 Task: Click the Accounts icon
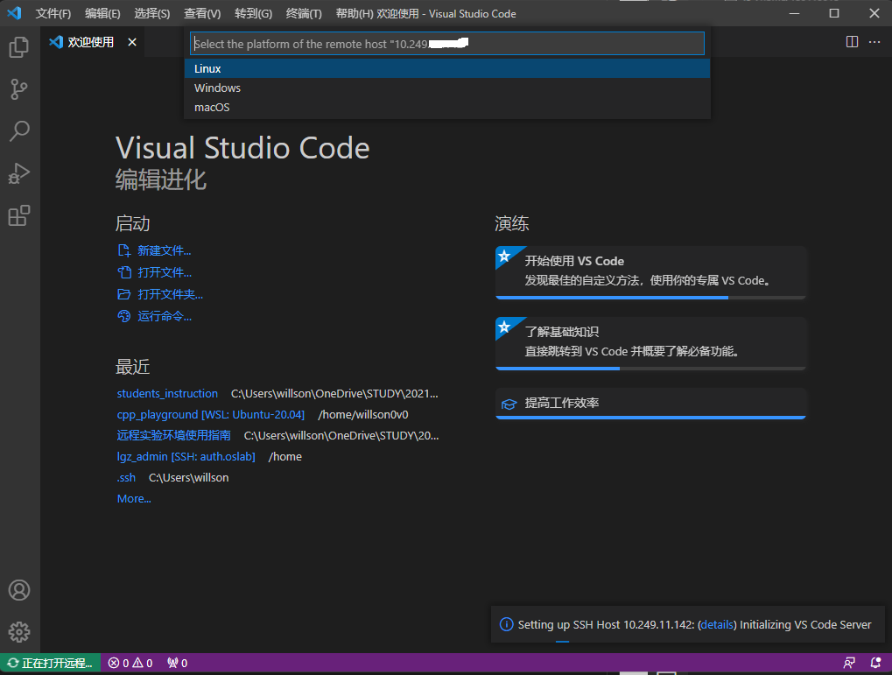(19, 590)
